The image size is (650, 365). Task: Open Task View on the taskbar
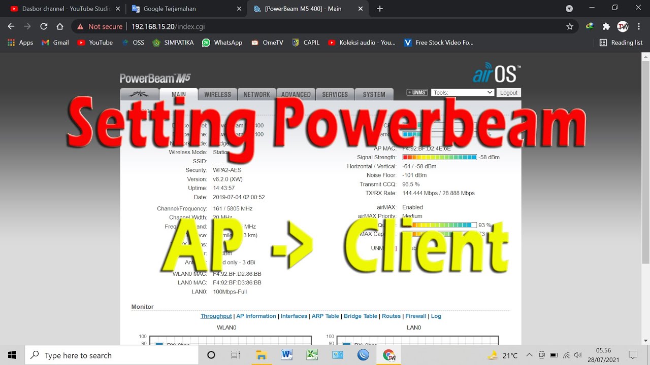(236, 355)
